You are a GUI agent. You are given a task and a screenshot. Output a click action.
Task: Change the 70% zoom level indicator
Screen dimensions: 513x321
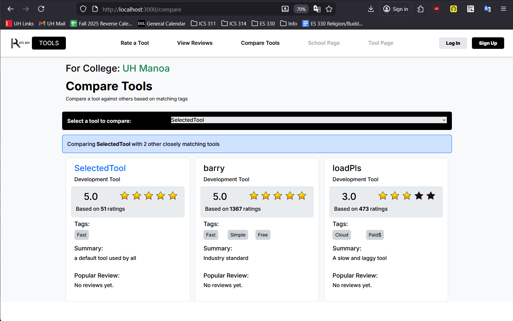301,9
